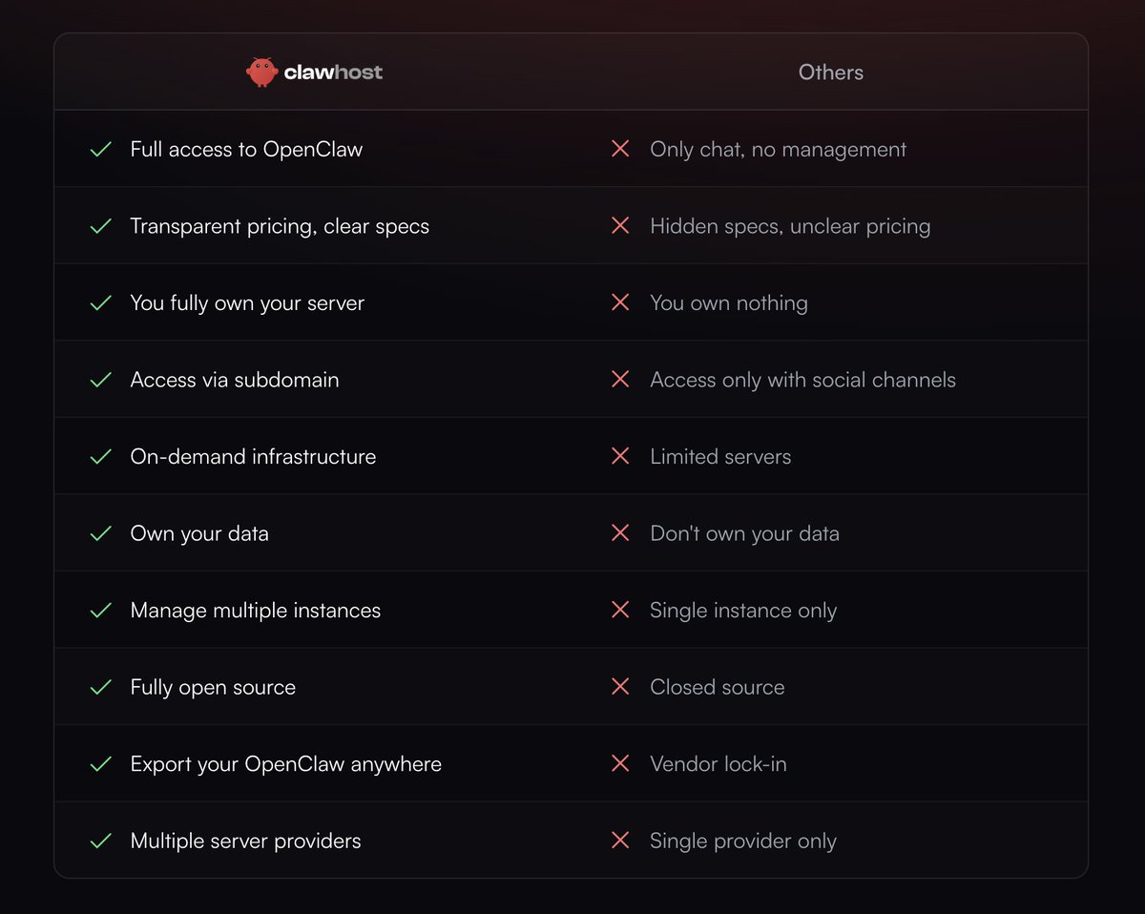This screenshot has height=914, width=1145.
Task: Click the Single provider only text
Action: (743, 841)
